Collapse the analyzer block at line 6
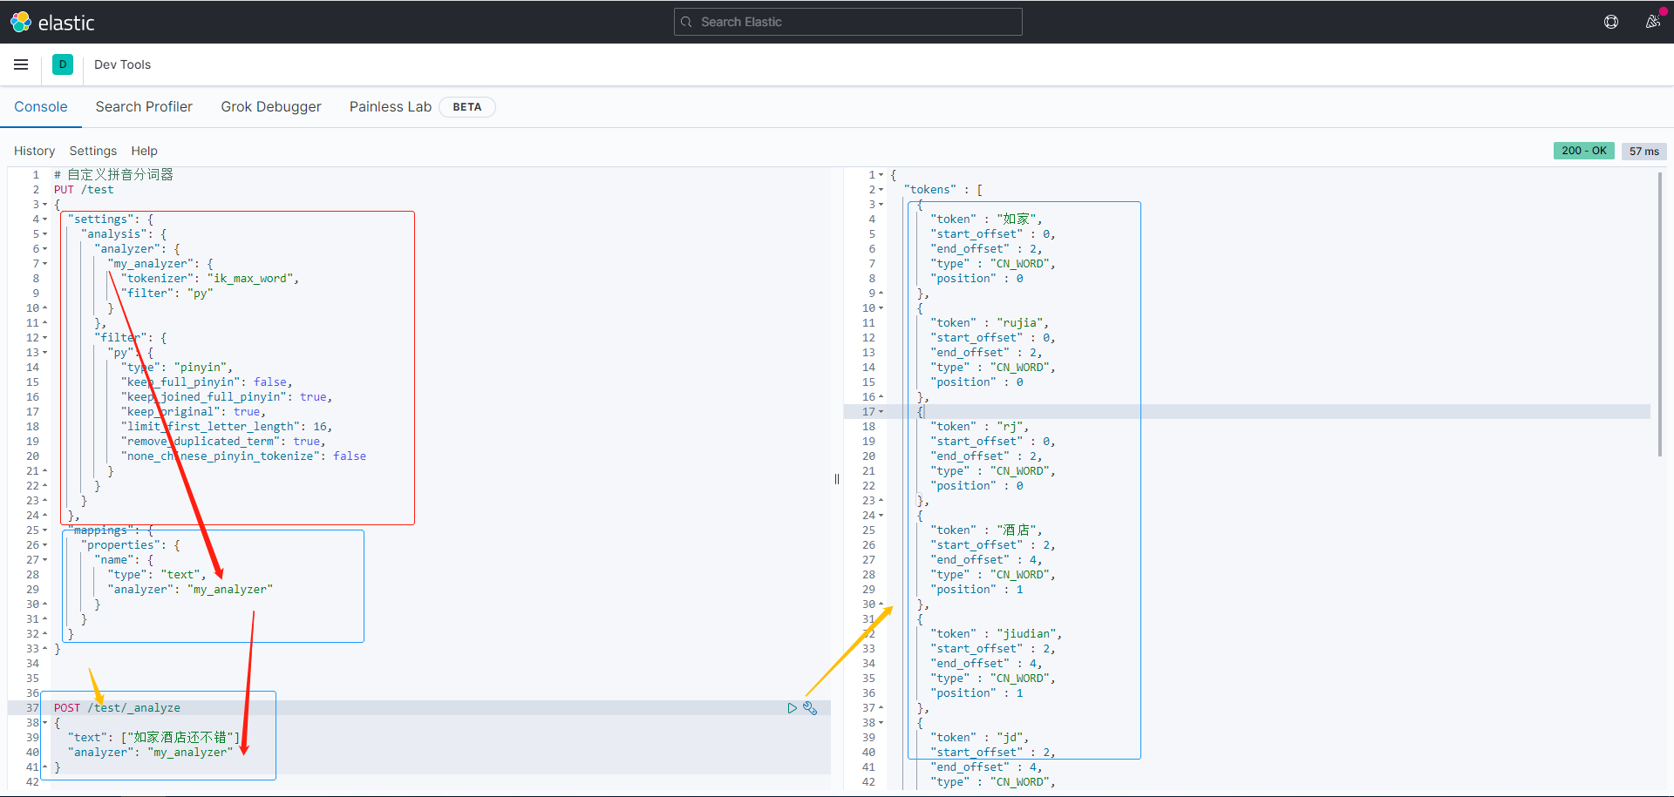This screenshot has height=797, width=1674. 45,249
